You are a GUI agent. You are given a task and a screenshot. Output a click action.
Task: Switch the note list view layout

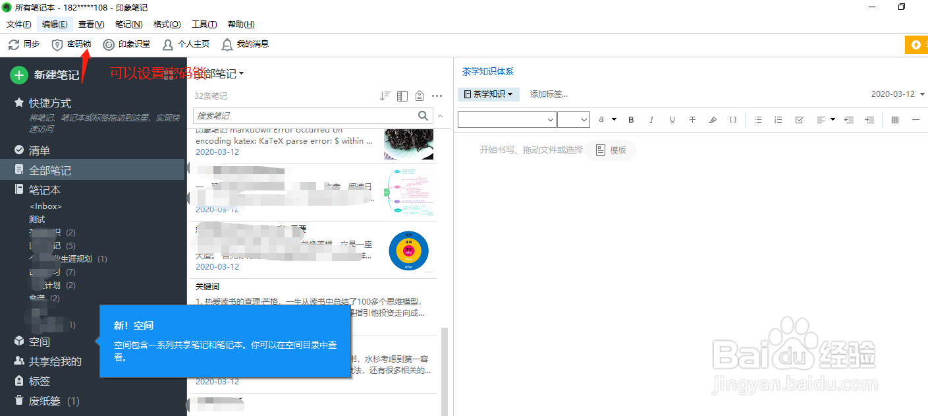pos(402,95)
